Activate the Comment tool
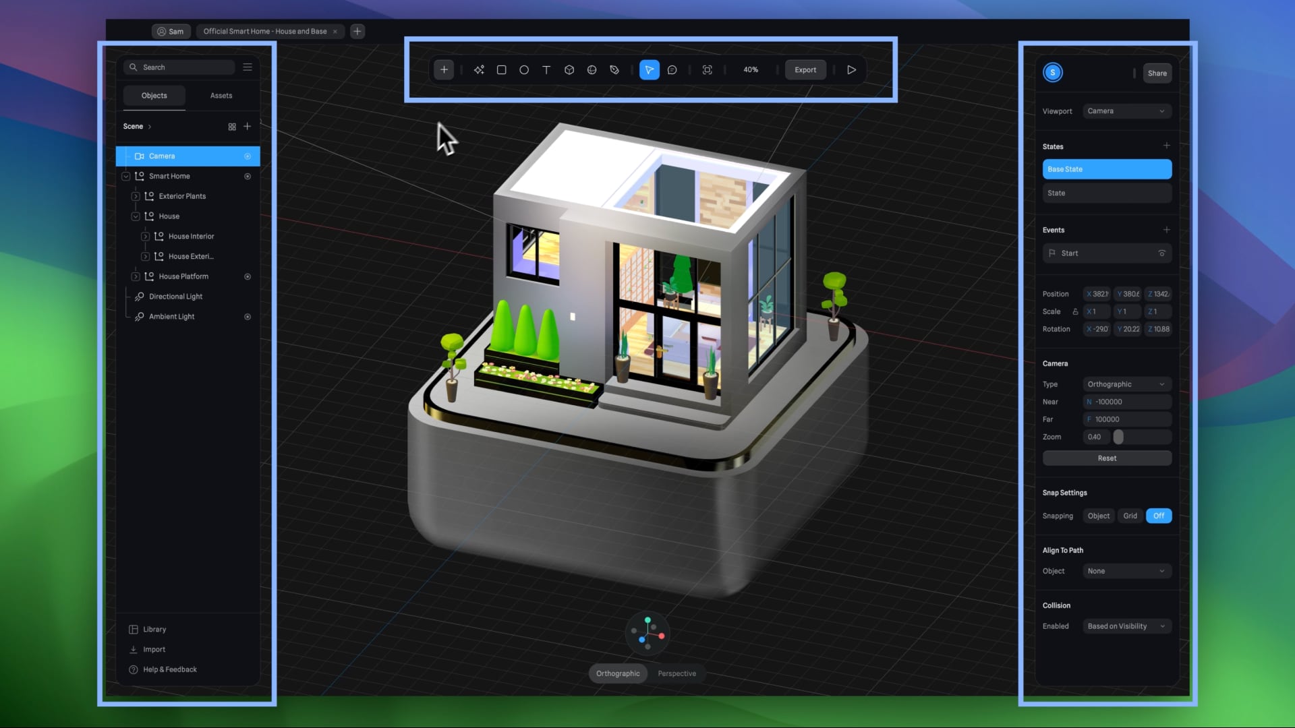This screenshot has height=728, width=1295. tap(672, 69)
